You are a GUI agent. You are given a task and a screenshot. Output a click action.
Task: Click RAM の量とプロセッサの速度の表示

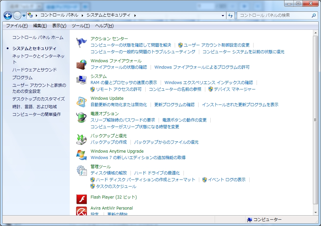point(124,83)
